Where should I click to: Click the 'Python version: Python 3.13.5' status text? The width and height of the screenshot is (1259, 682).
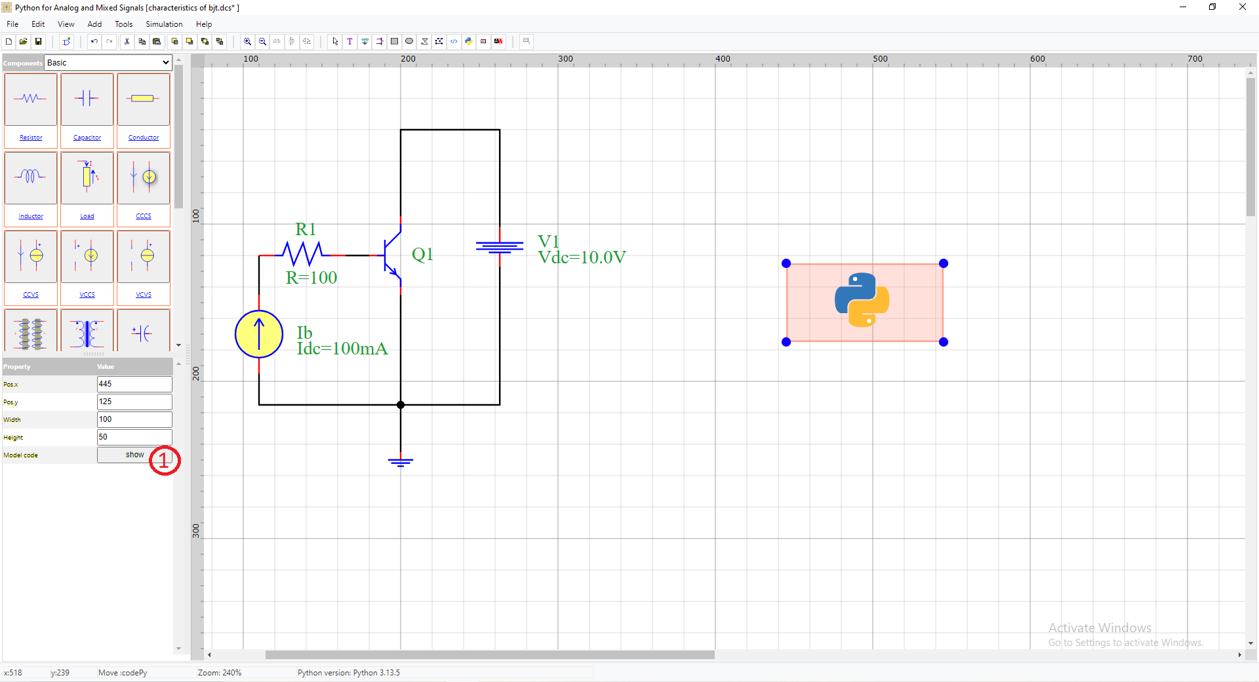tap(349, 673)
